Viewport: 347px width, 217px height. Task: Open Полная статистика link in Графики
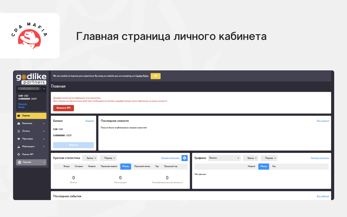click(320, 158)
